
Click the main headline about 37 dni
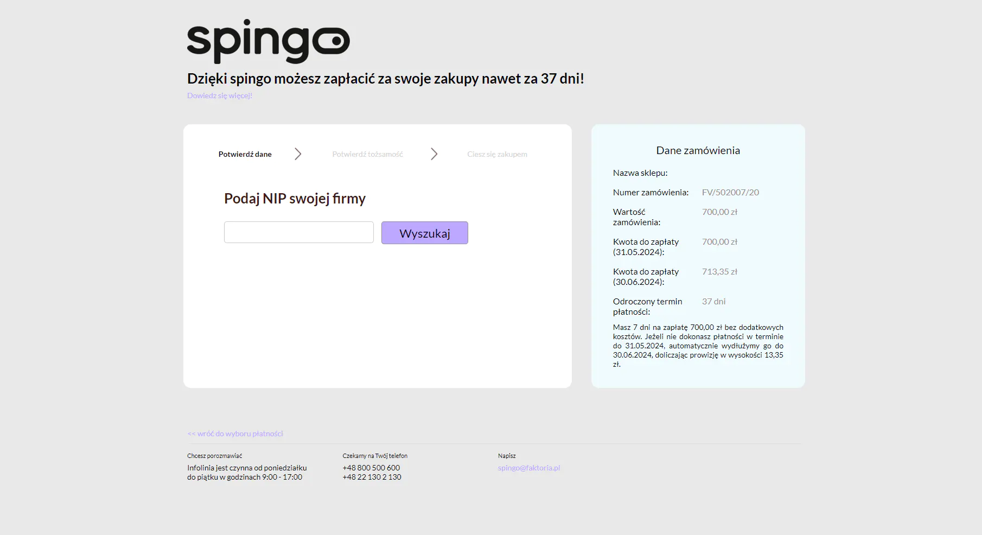point(386,79)
